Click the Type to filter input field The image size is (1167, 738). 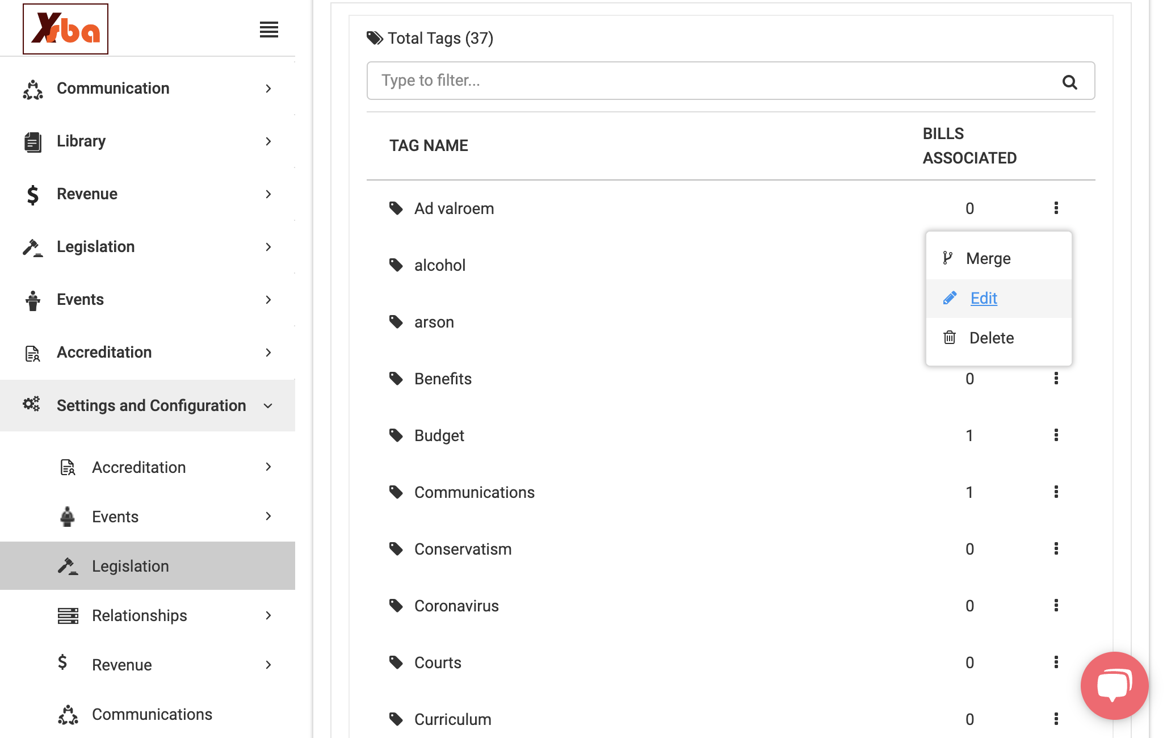tap(731, 81)
